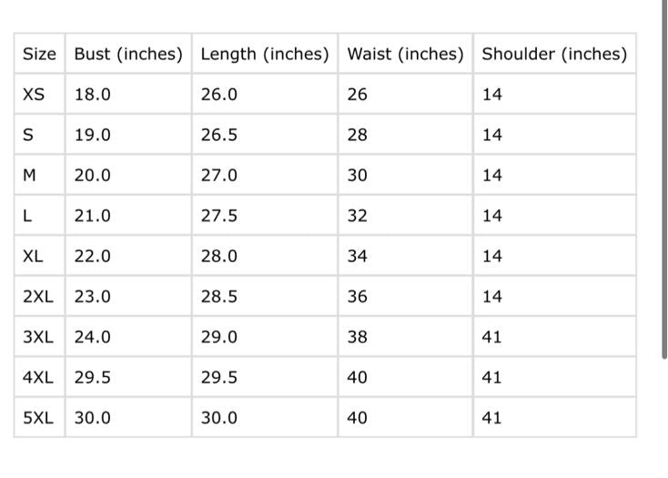
Task: Select the Bust (inches) column header
Action: click(128, 54)
